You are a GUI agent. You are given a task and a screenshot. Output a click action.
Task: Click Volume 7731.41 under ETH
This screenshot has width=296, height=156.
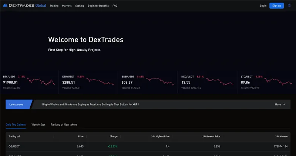[71, 88]
